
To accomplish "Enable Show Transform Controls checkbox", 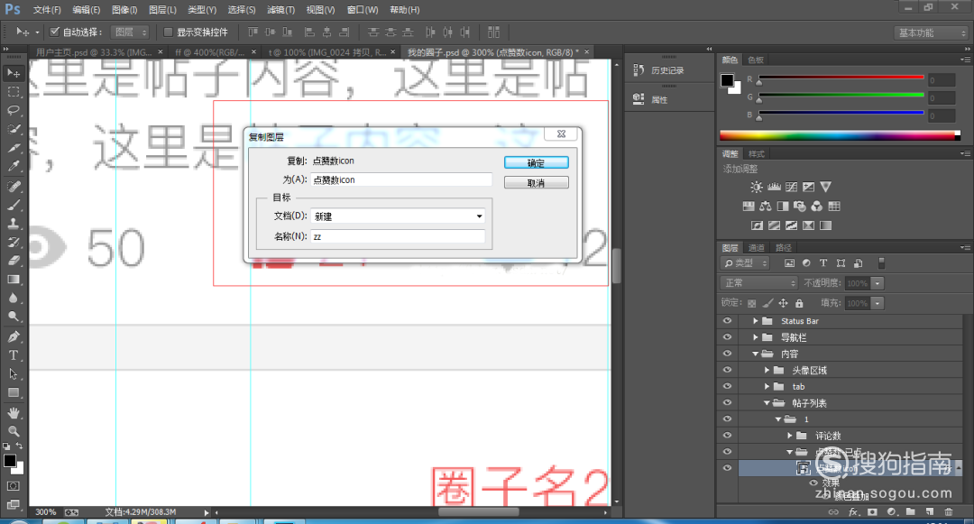I will [168, 32].
